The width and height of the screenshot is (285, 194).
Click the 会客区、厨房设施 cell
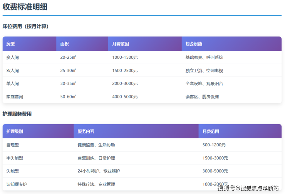click(x=202, y=97)
